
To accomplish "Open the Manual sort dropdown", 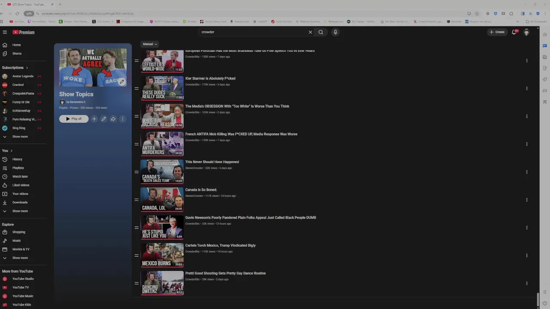I will [150, 44].
